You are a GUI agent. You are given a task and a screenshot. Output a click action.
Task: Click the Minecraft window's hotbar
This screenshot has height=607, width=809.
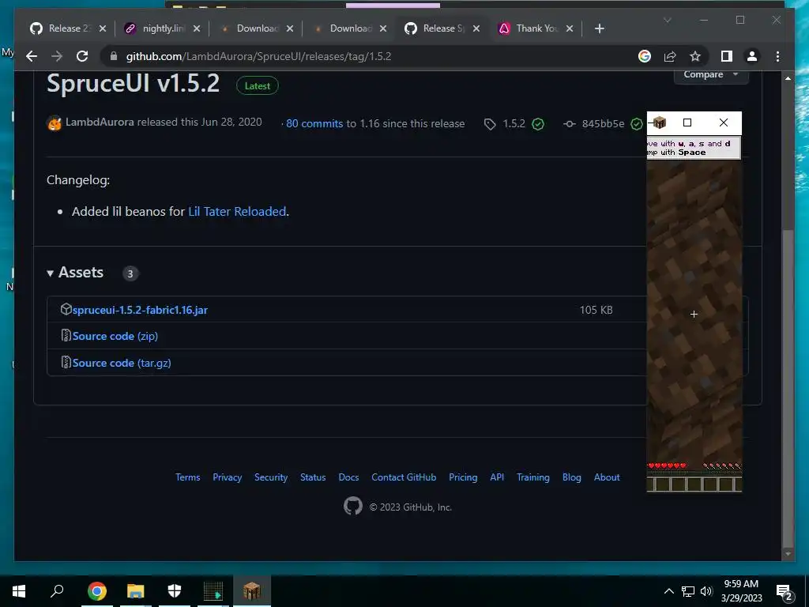point(694,484)
